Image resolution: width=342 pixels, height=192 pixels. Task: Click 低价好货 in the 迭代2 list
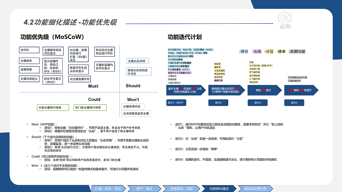tap(219, 77)
